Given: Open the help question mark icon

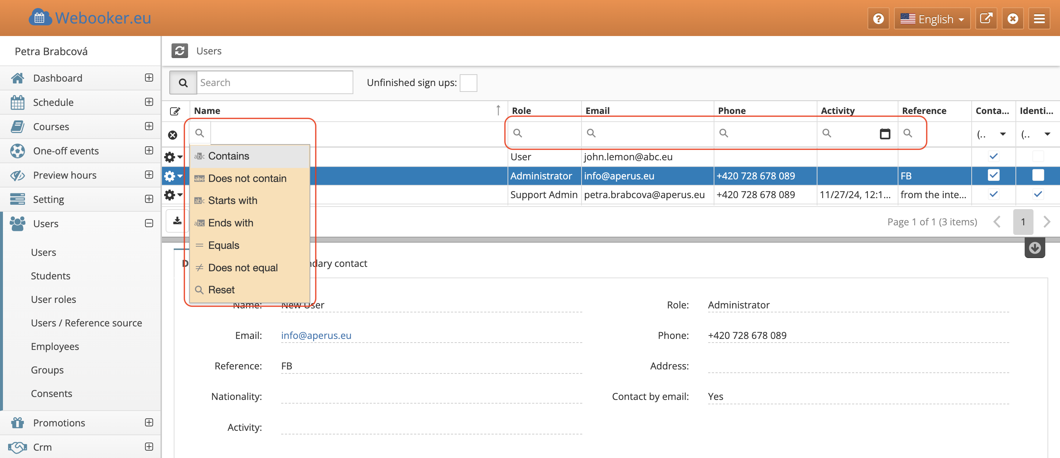Looking at the screenshot, I should coord(878,19).
